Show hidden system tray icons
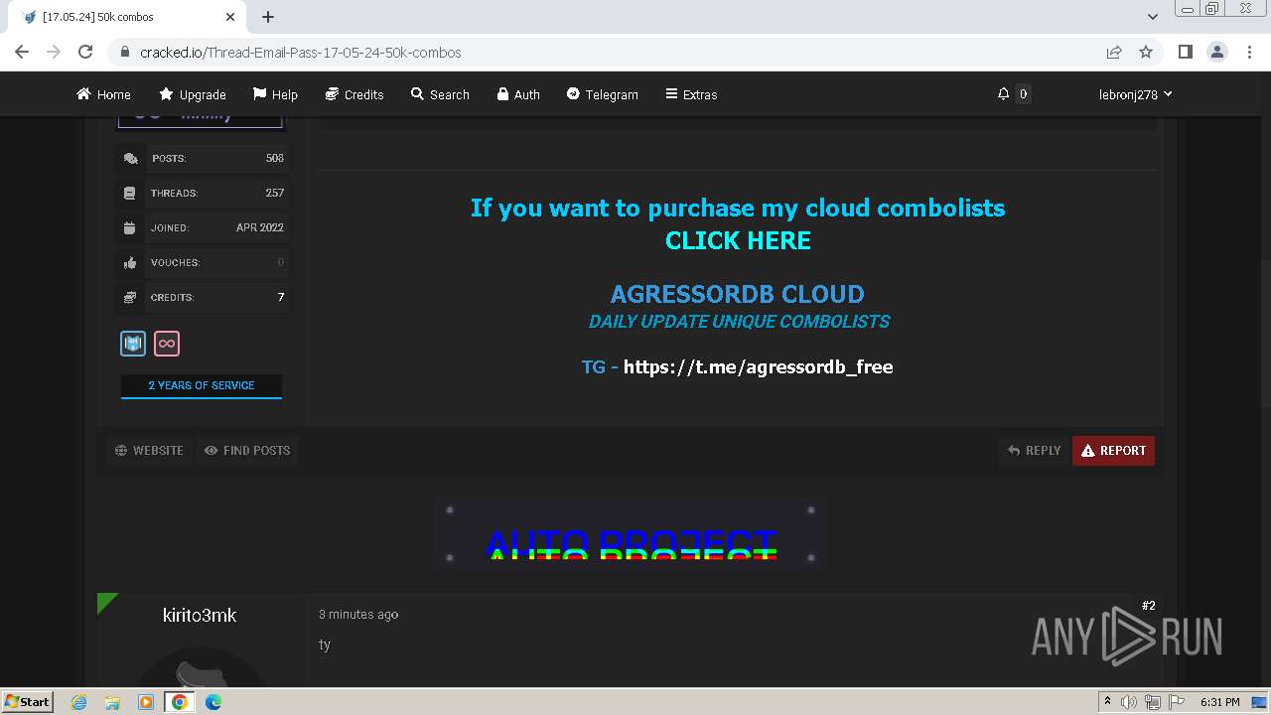 click(1107, 702)
